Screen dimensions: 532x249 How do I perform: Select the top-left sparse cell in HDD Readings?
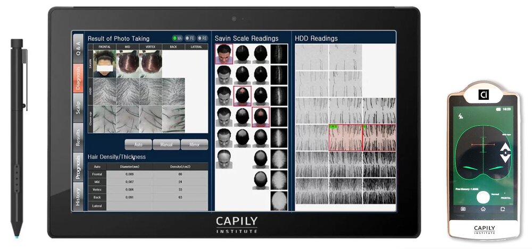(312, 57)
